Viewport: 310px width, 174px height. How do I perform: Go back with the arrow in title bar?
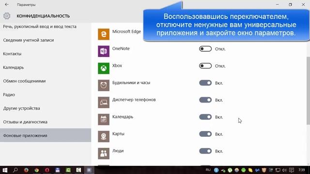pos(7,4)
